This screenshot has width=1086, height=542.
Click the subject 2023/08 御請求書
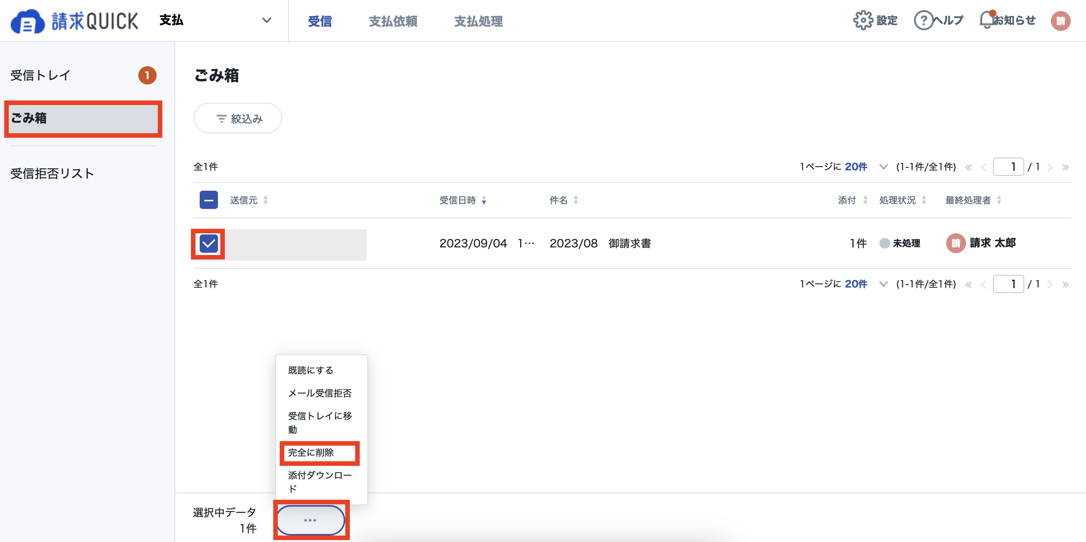(x=600, y=244)
